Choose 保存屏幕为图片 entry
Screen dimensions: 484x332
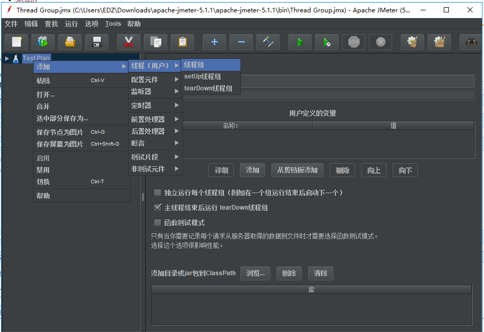point(82,144)
